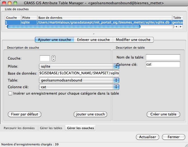
Task: Check 'Insérer un enregistrement' checkbox
Action: click(x=10, y=94)
